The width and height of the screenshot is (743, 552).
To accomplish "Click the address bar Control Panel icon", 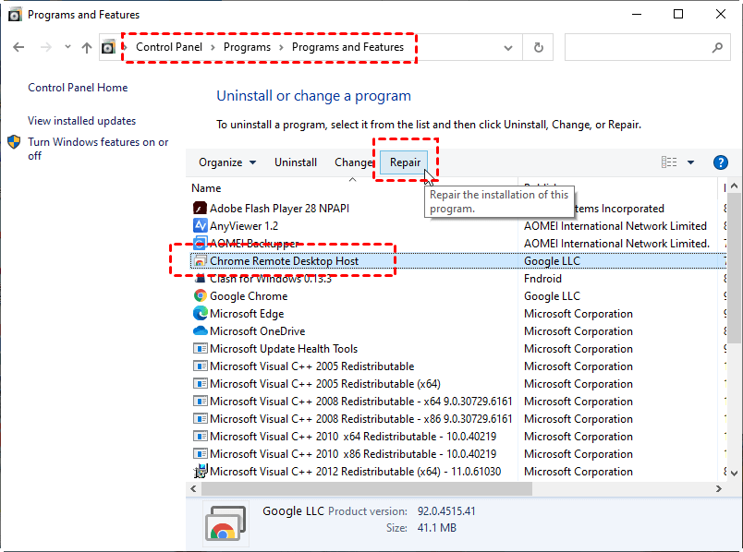I will click(108, 47).
